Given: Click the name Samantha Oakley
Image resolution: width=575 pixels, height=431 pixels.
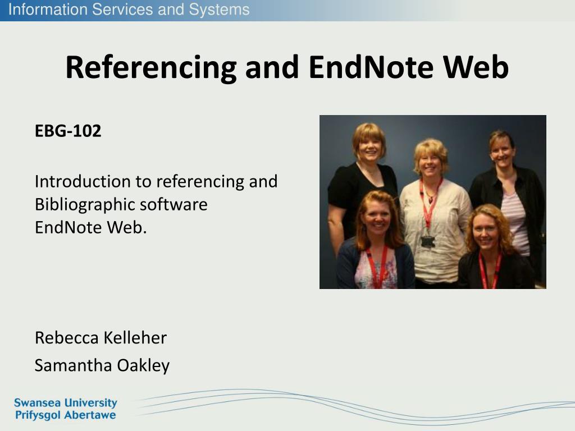Looking at the screenshot, I should (102, 365).
